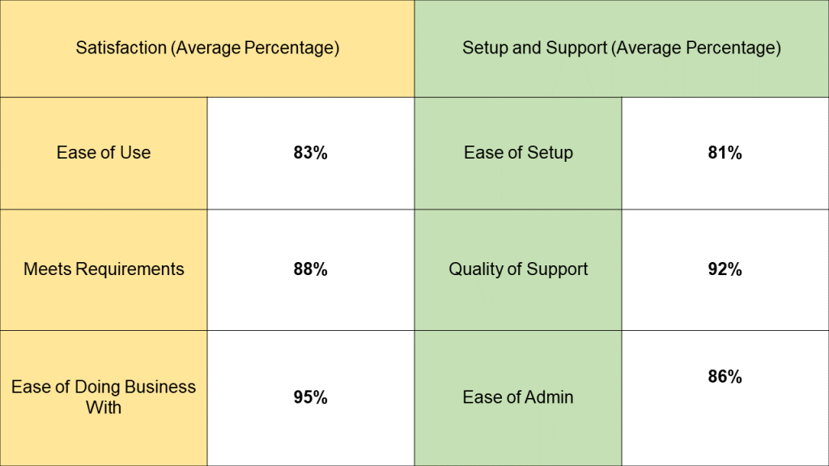Click the Meets Requirements label

pos(104,270)
